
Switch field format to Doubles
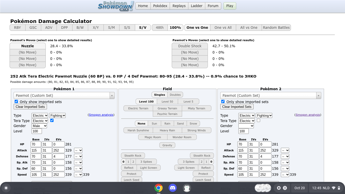[175, 95]
